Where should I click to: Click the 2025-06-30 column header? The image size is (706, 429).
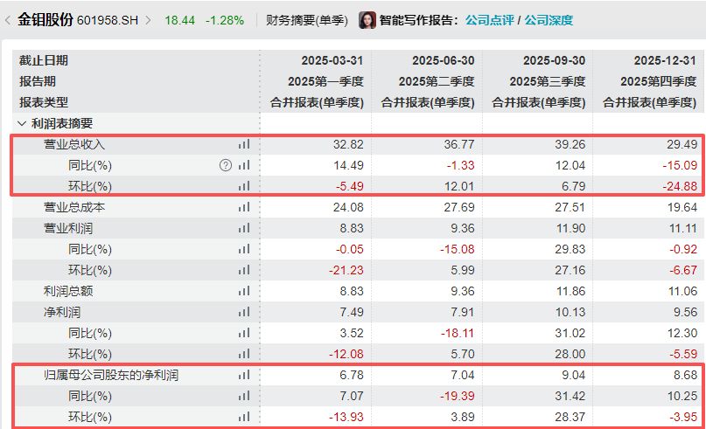tap(443, 60)
